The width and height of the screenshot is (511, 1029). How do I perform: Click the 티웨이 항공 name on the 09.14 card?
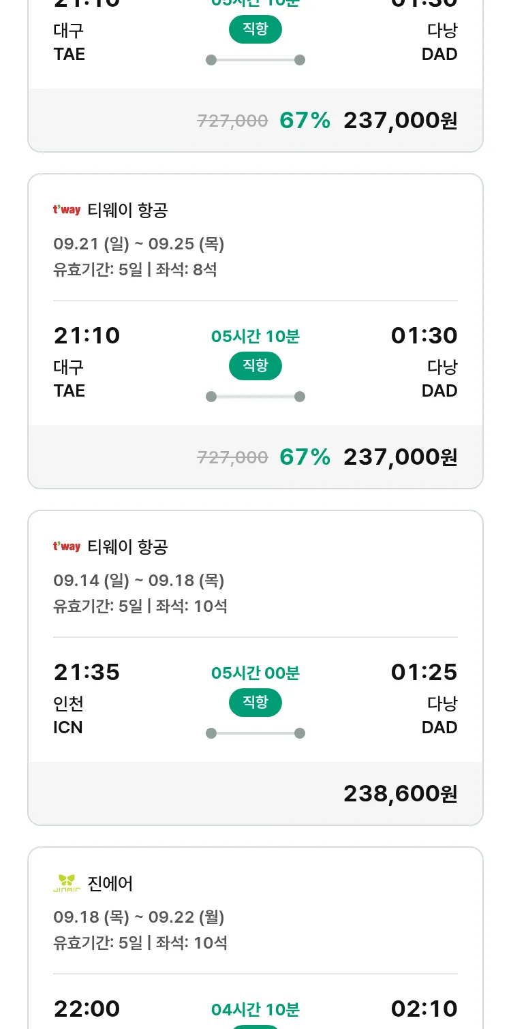[127, 547]
